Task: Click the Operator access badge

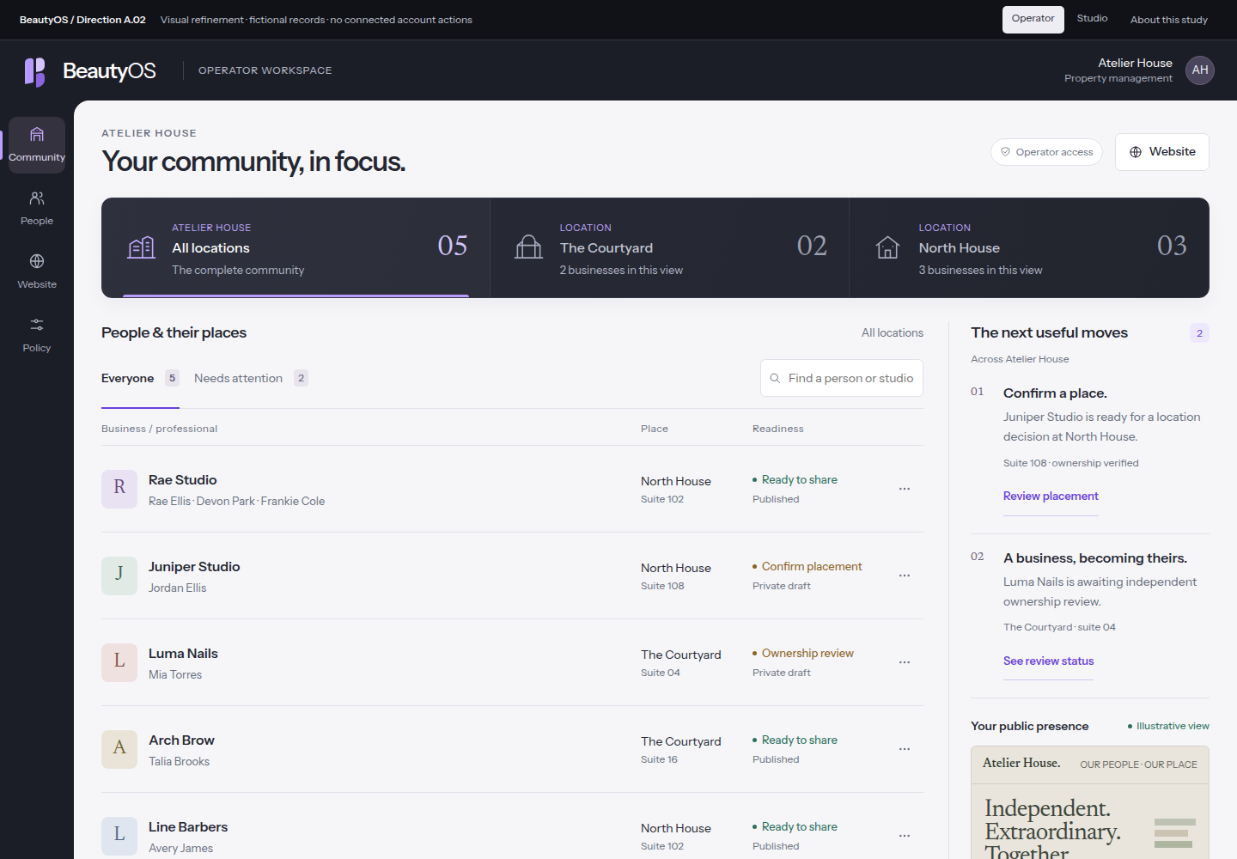Action: 1046,152
